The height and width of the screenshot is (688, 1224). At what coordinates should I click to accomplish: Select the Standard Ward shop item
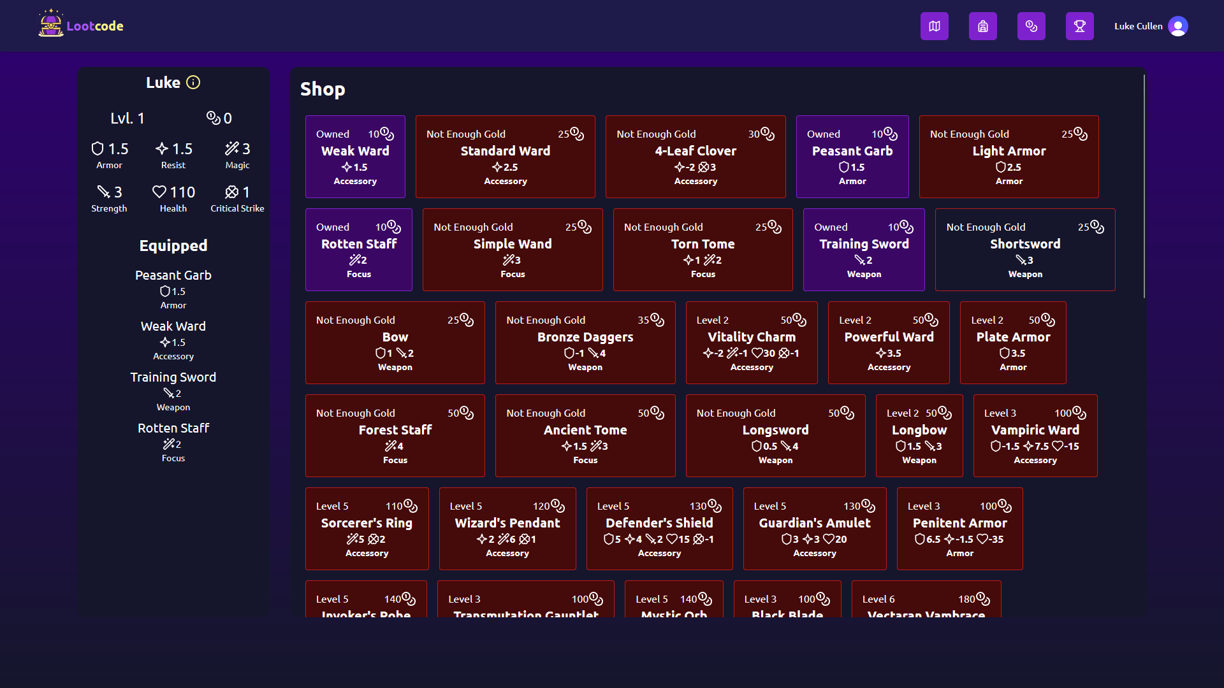(505, 157)
